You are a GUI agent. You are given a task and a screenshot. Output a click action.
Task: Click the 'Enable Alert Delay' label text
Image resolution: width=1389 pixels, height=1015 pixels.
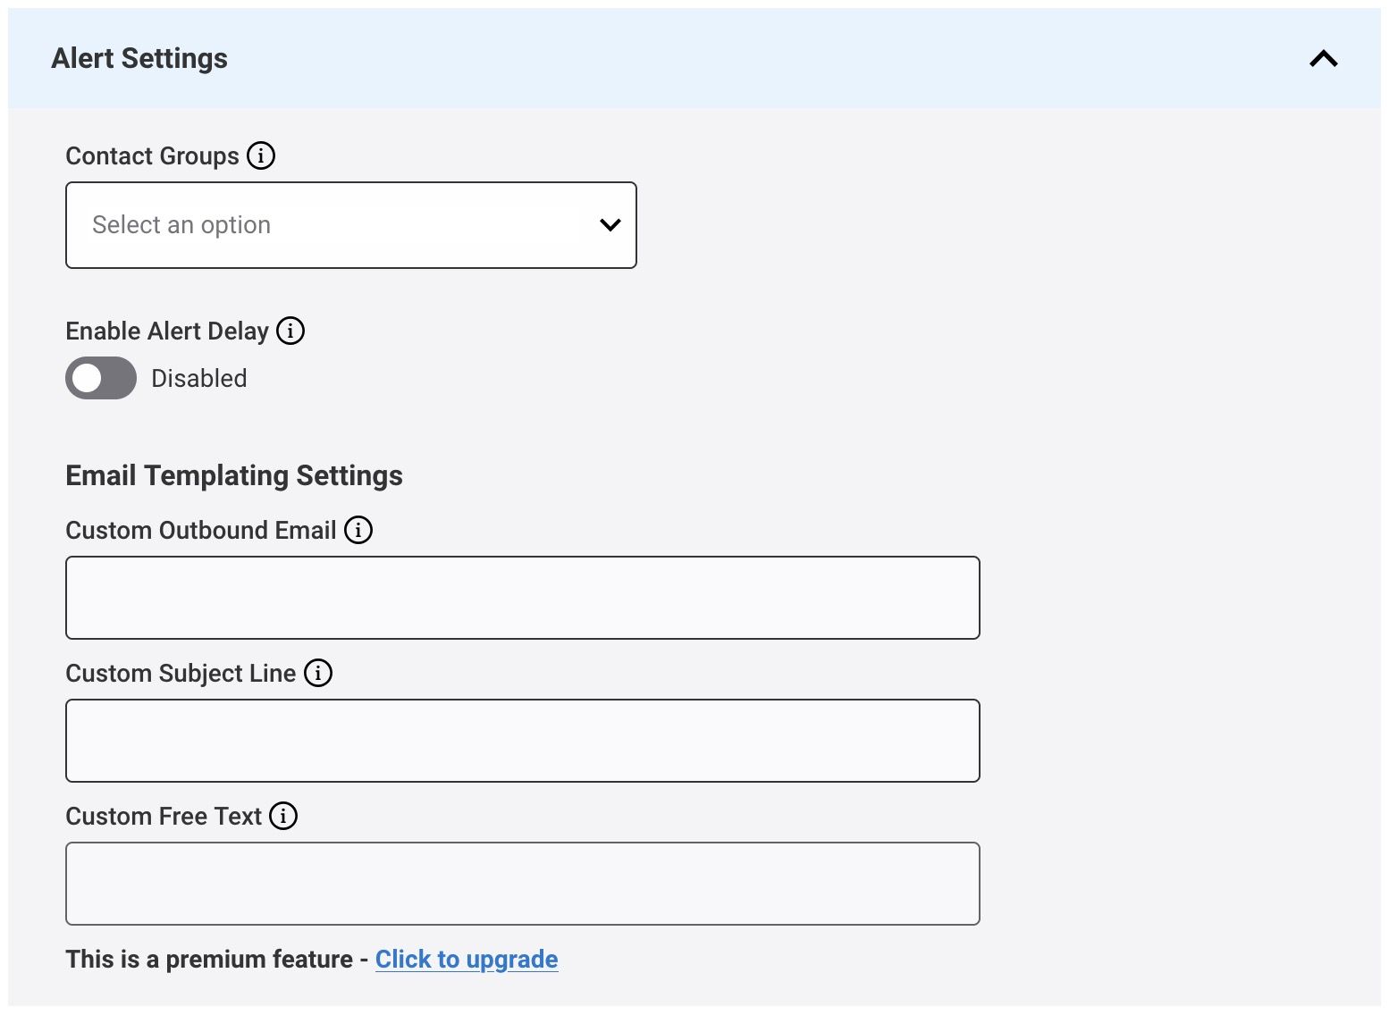167,331
